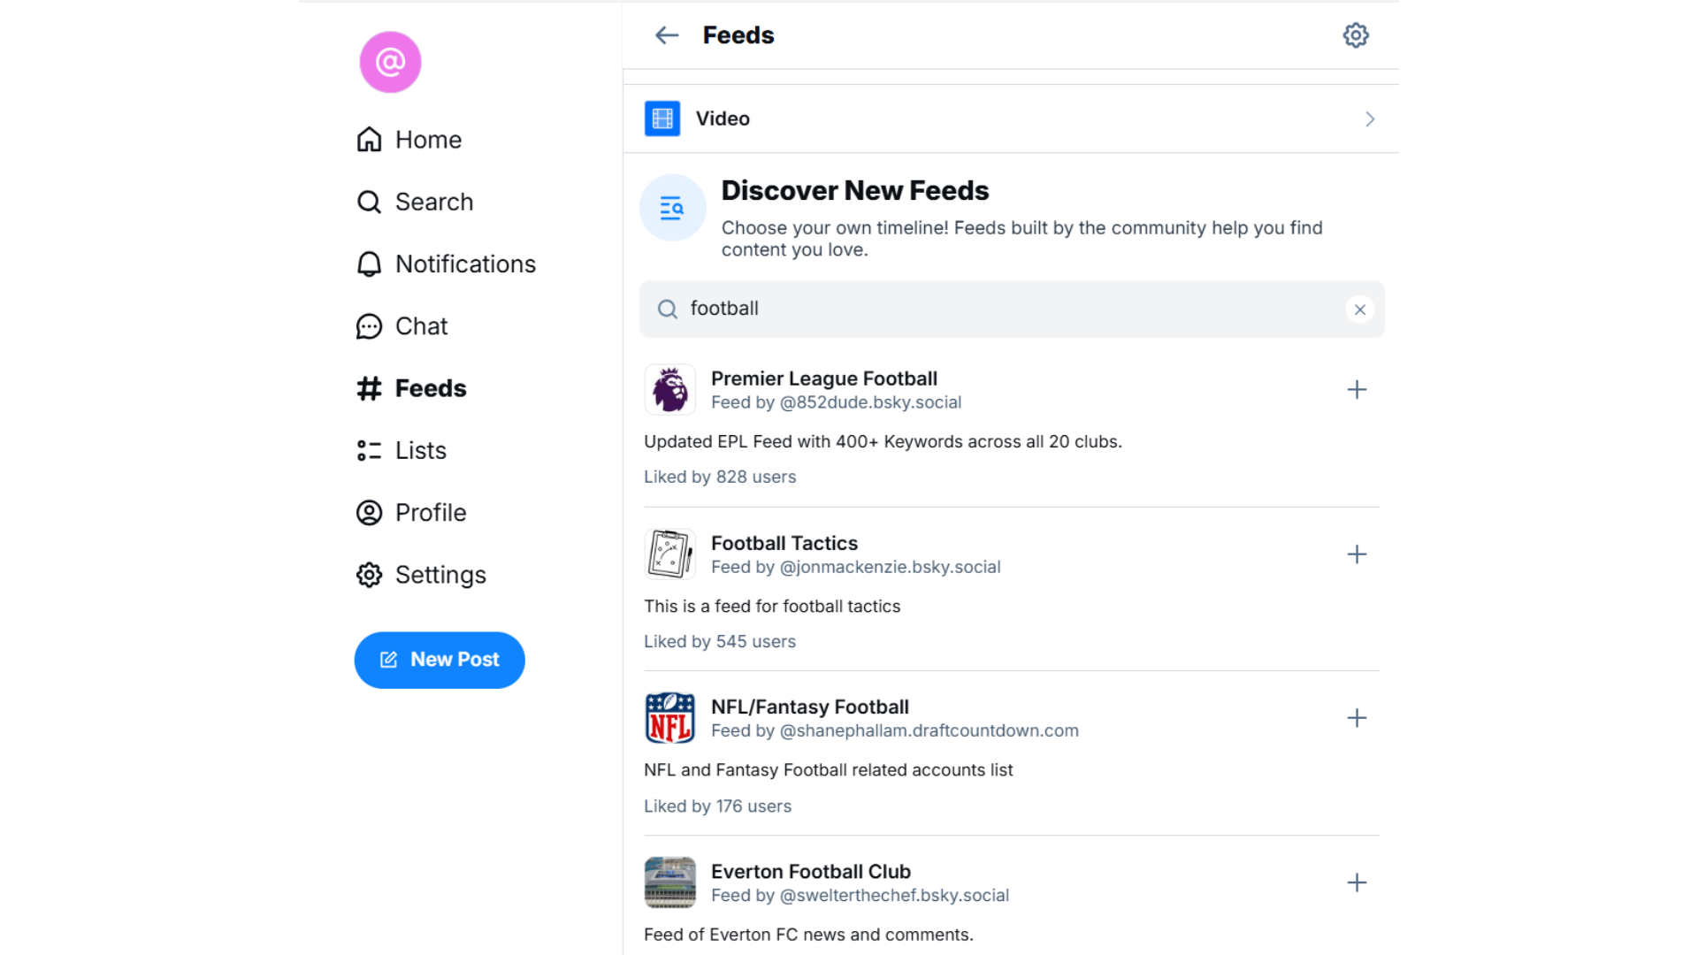This screenshot has height=955, width=1698.
Task: Expand the Video feed row
Action: pyautogui.click(x=1369, y=118)
